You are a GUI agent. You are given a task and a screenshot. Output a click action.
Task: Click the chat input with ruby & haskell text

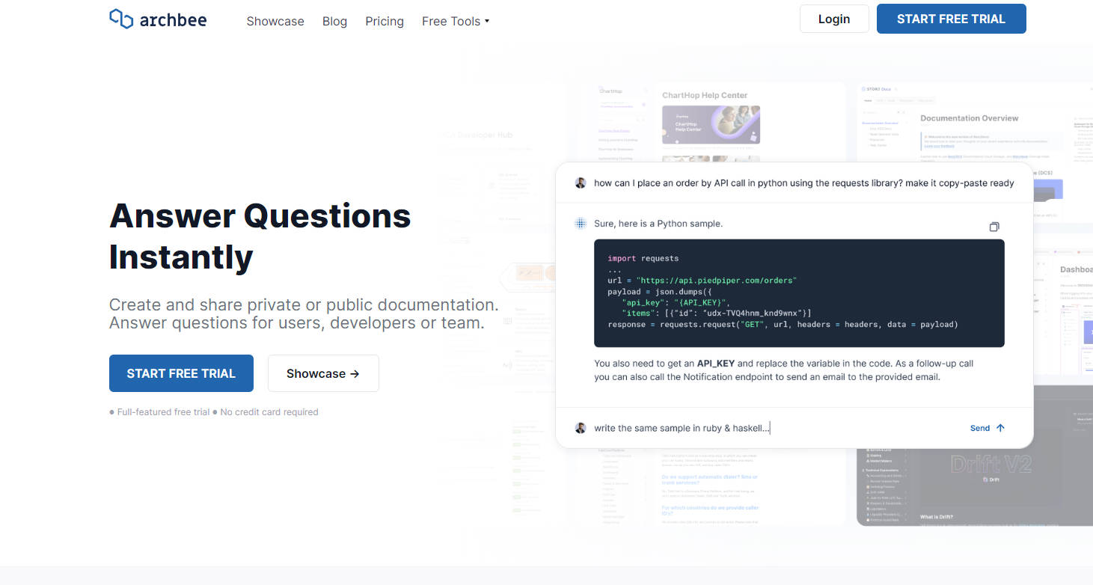(x=771, y=428)
